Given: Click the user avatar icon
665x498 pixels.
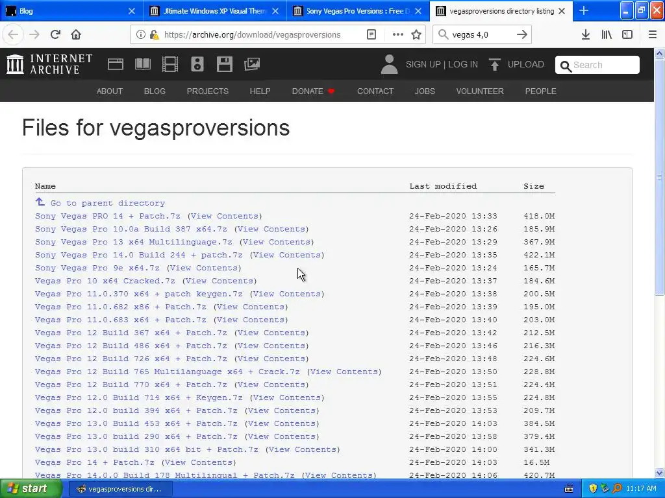Looking at the screenshot, I should [389, 64].
